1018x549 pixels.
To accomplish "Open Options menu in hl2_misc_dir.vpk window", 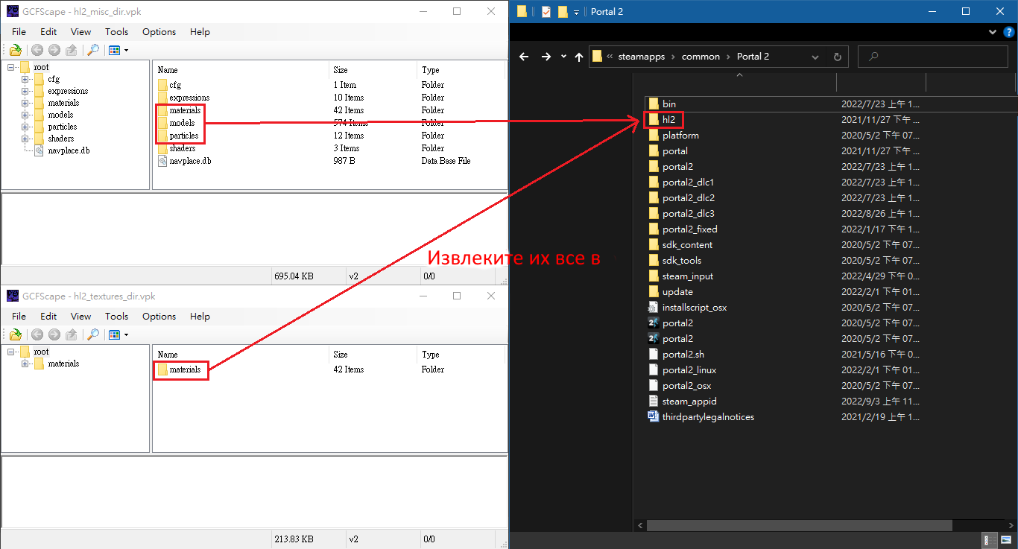I will [x=159, y=32].
